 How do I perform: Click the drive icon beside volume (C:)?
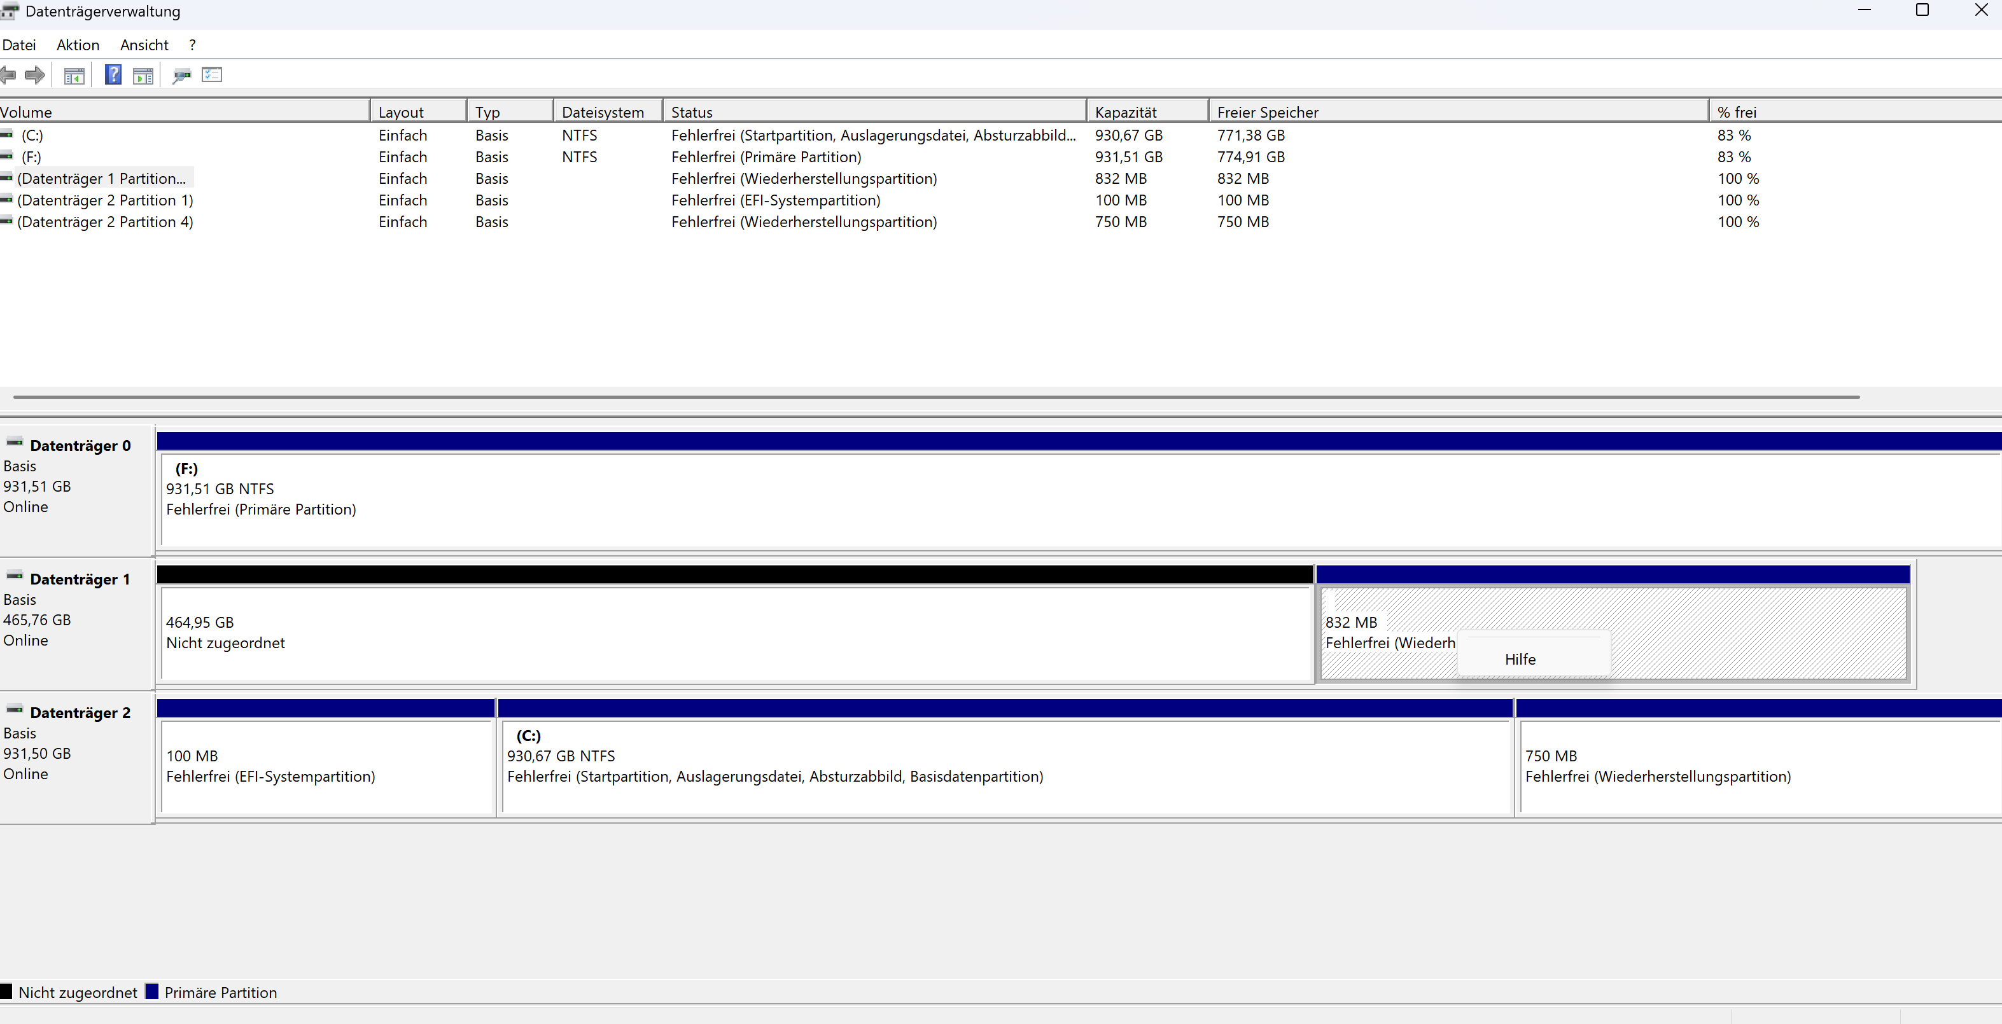click(x=8, y=134)
